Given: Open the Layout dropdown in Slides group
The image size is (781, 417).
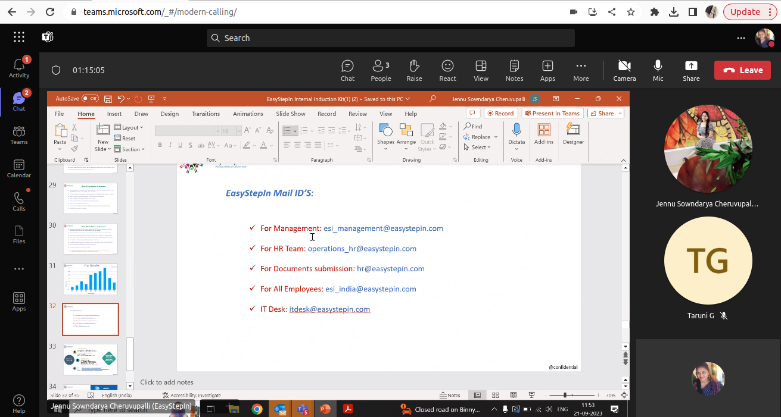Looking at the screenshot, I should coord(129,127).
